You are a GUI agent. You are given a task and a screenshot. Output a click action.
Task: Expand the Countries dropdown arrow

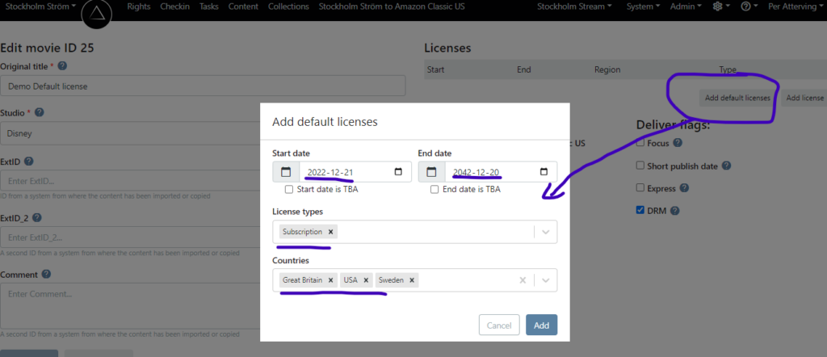pyautogui.click(x=545, y=280)
